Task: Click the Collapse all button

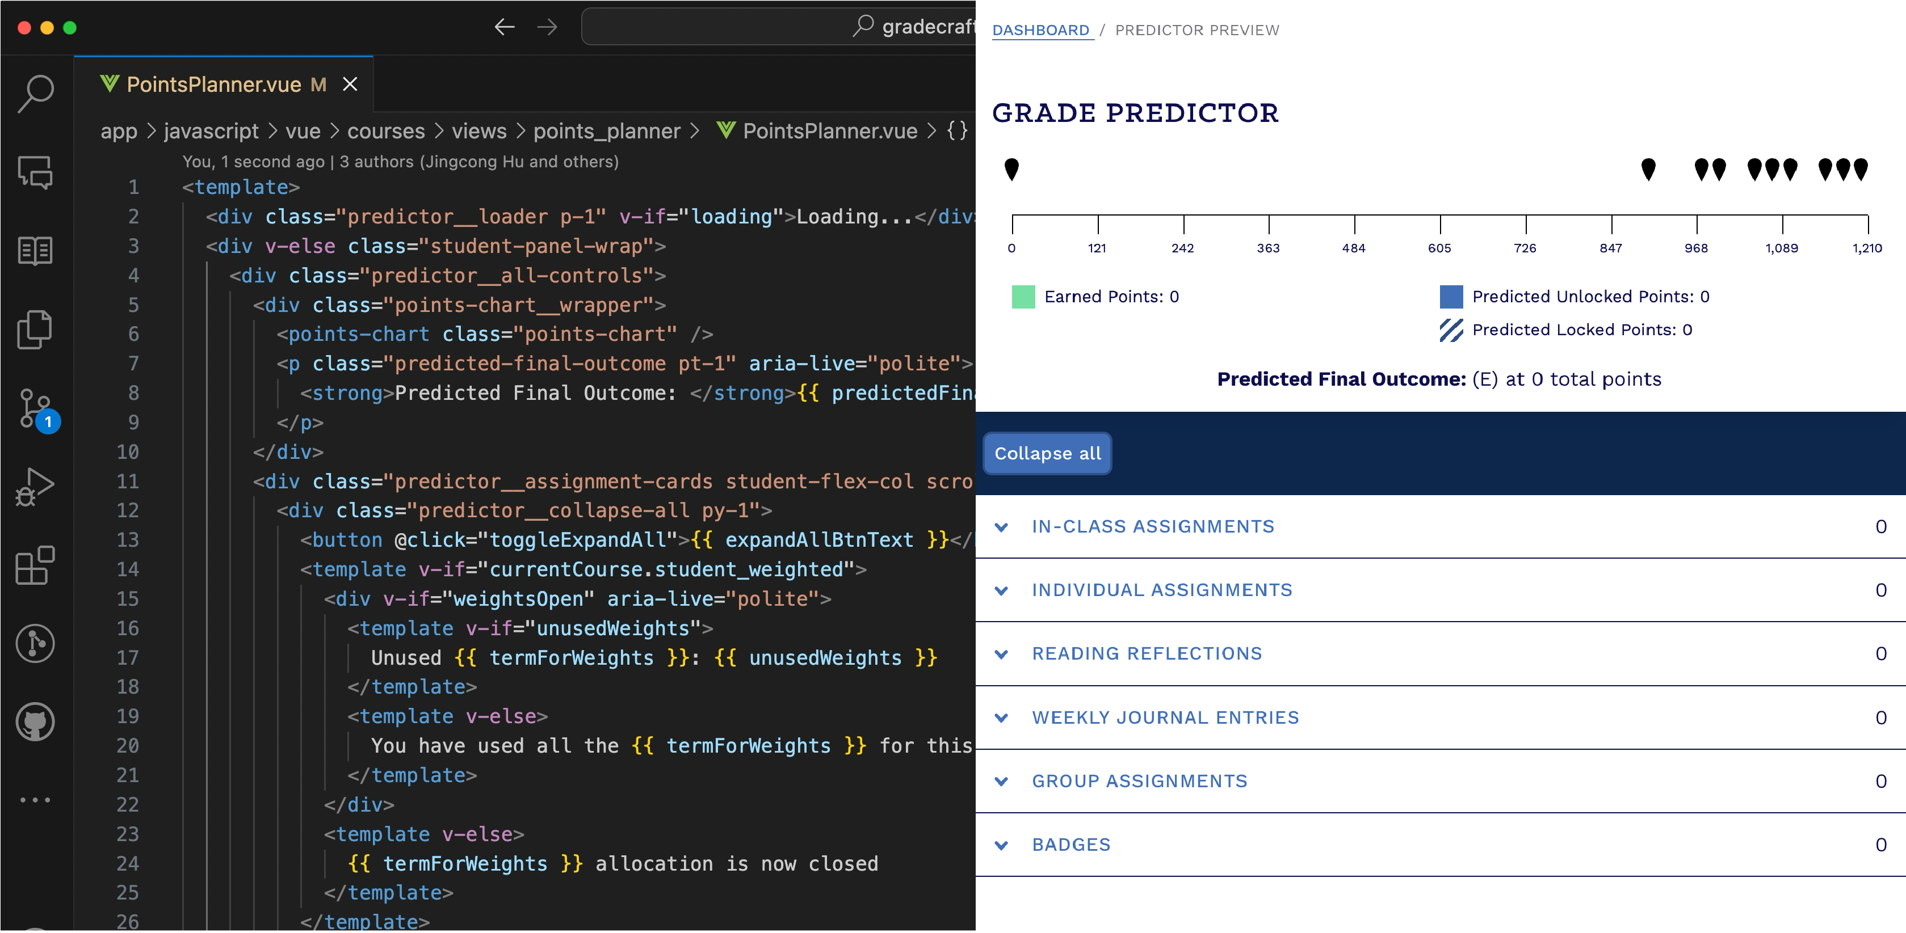Action: click(1047, 453)
